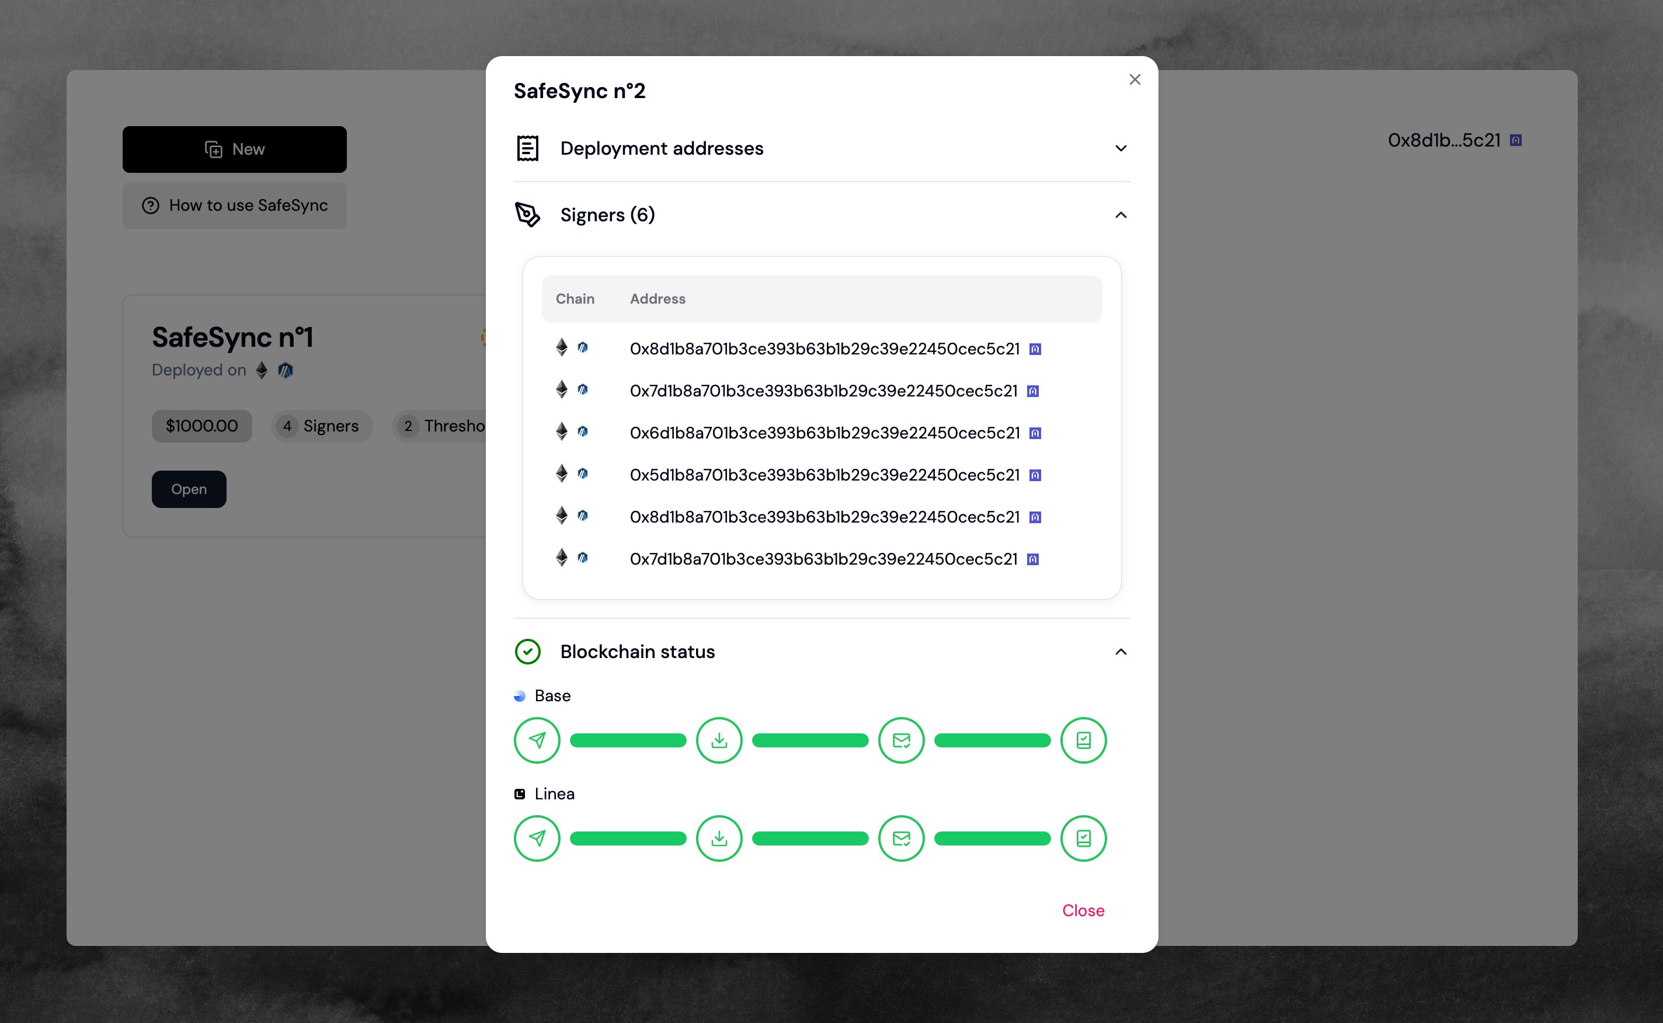The width and height of the screenshot is (1663, 1023).
Task: Click the Linea envelope received step icon
Action: 901,838
